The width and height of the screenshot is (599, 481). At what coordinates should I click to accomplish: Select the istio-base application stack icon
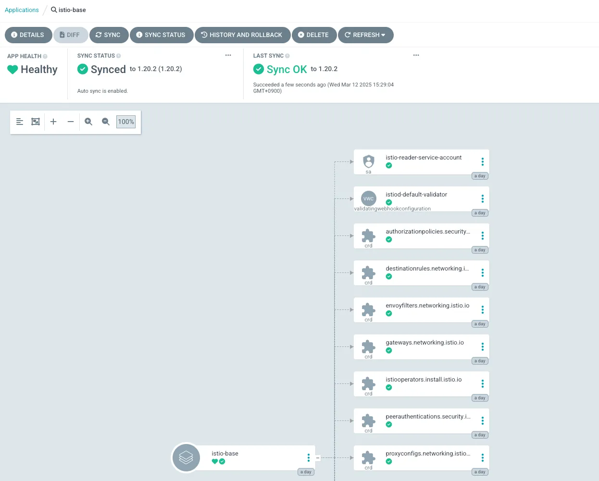pyautogui.click(x=186, y=457)
